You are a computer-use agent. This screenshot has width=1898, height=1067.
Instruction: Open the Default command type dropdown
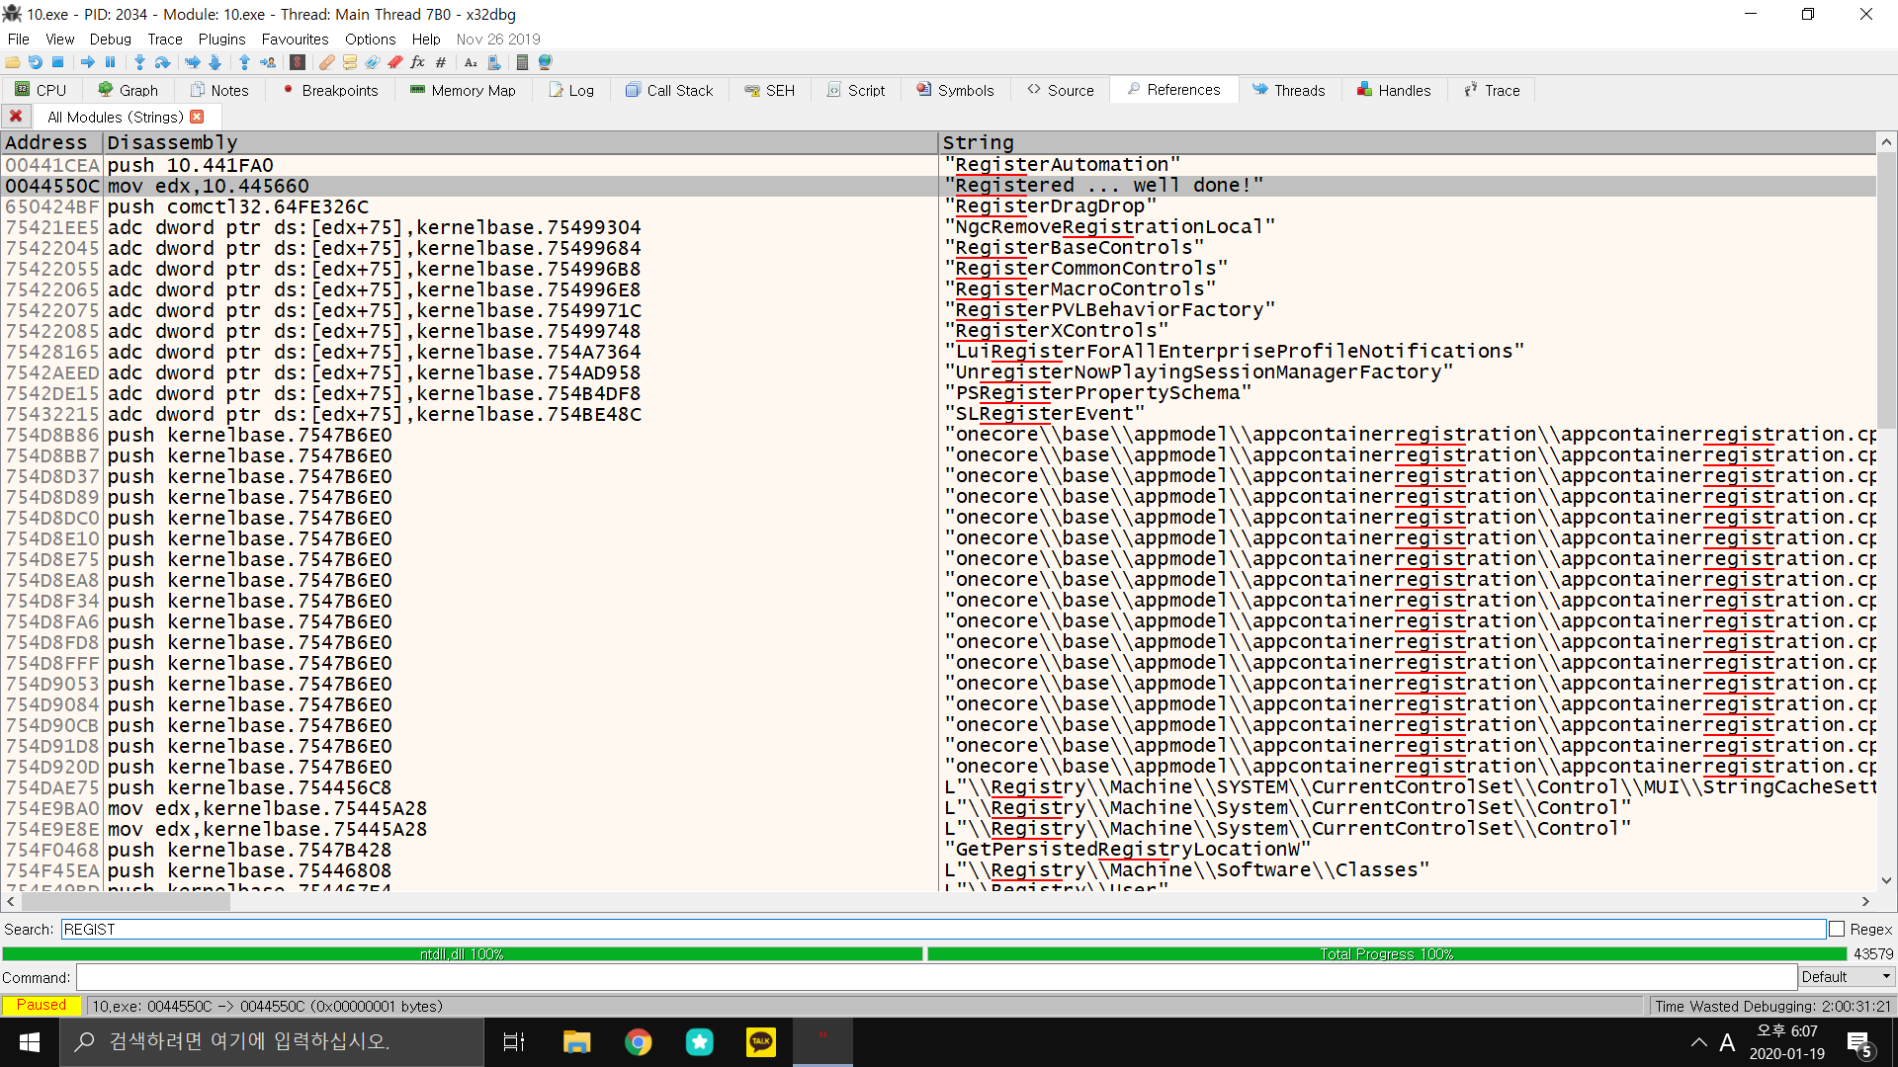1846,977
